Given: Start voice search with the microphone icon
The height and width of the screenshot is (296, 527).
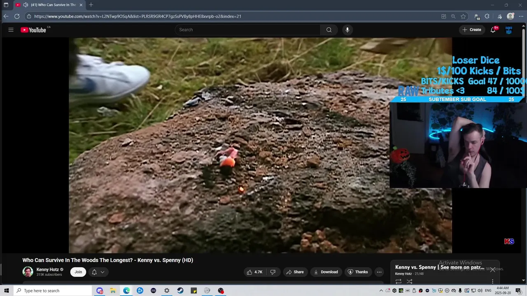Looking at the screenshot, I should [347, 30].
